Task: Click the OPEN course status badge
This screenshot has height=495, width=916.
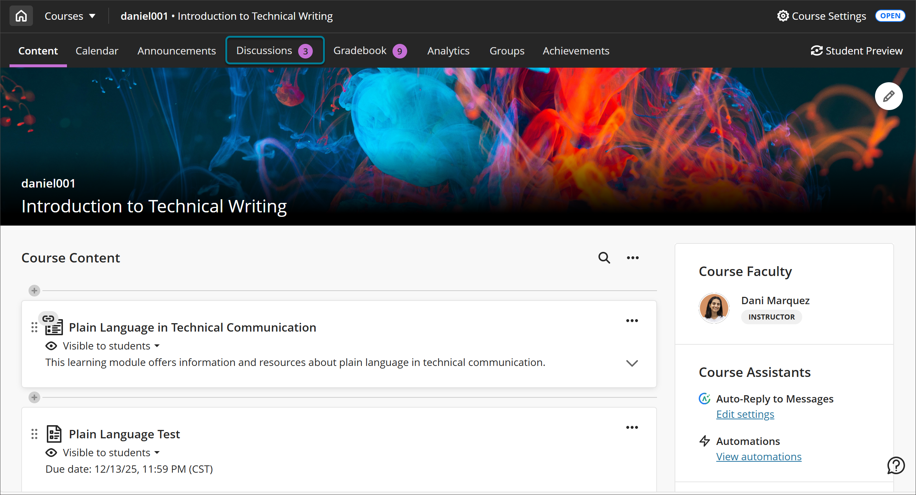Action: 890,15
